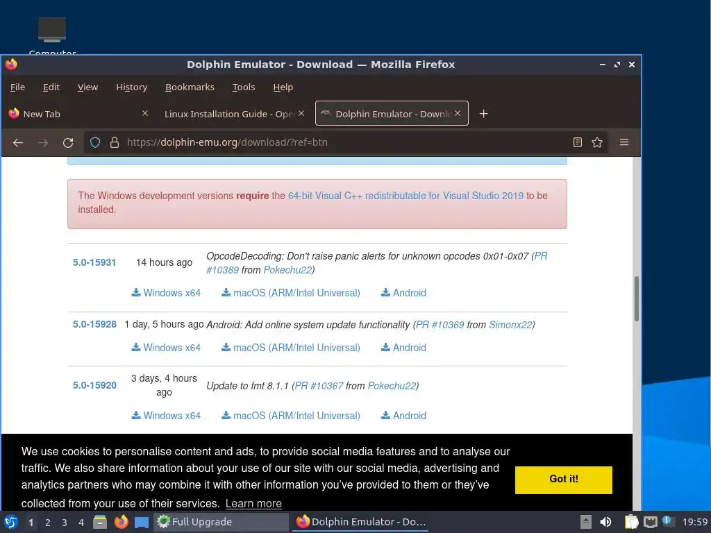This screenshot has width=711, height=533.
Task: Download macOS Universal build for 5.0-15931
Action: coord(291,293)
